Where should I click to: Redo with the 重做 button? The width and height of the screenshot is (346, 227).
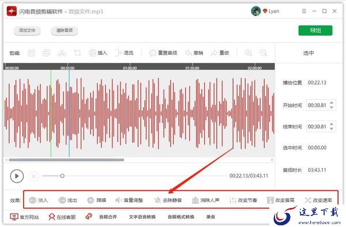(x=220, y=53)
